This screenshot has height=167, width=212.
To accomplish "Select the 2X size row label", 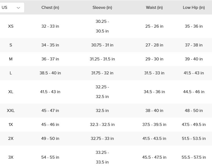I will (11, 139).
